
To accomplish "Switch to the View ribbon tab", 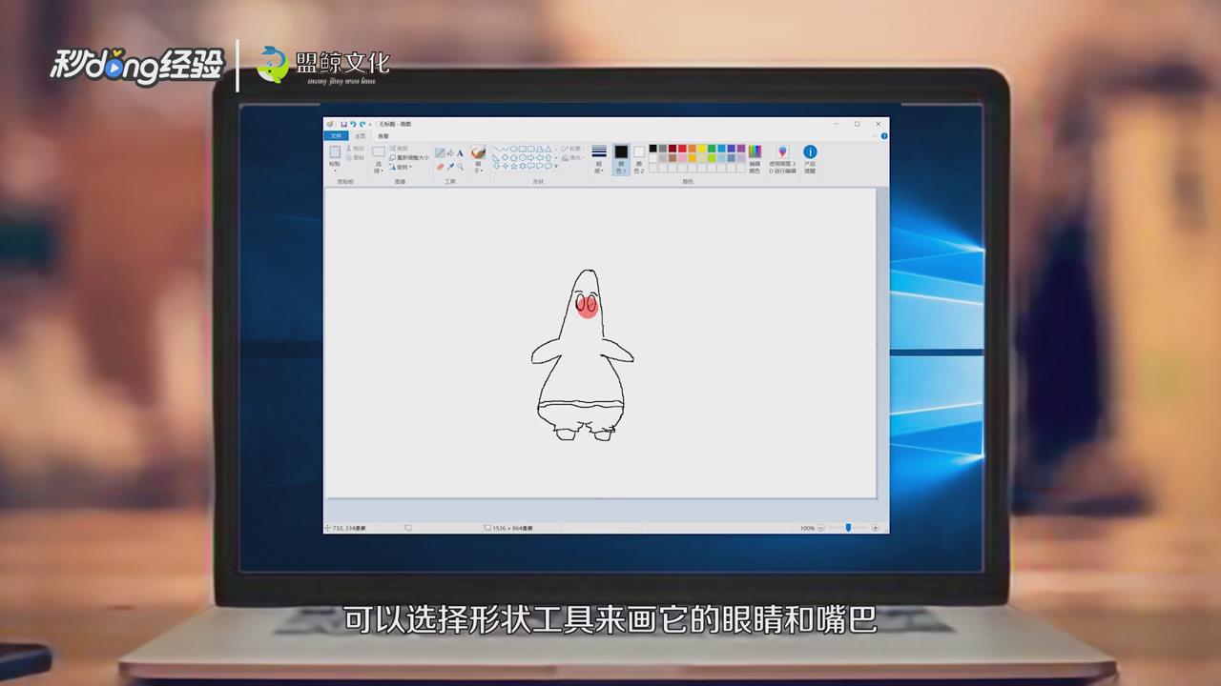I will pos(383,136).
